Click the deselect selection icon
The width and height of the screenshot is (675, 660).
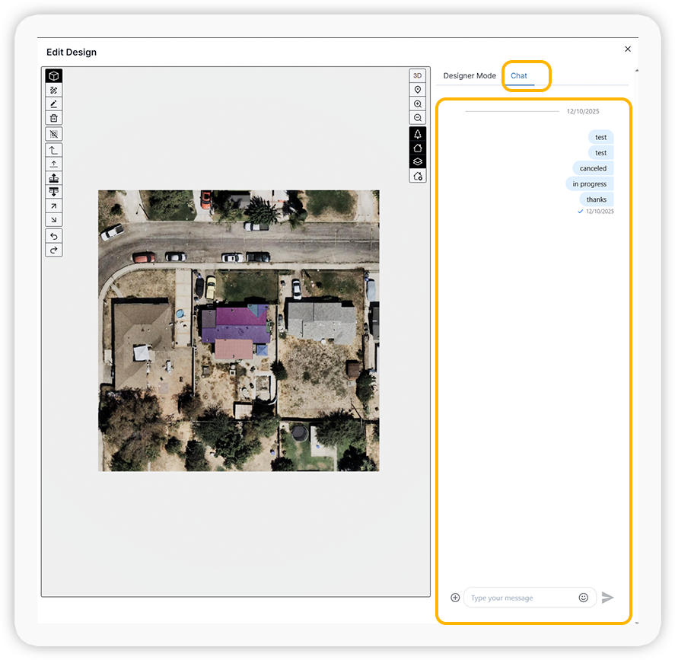point(53,134)
